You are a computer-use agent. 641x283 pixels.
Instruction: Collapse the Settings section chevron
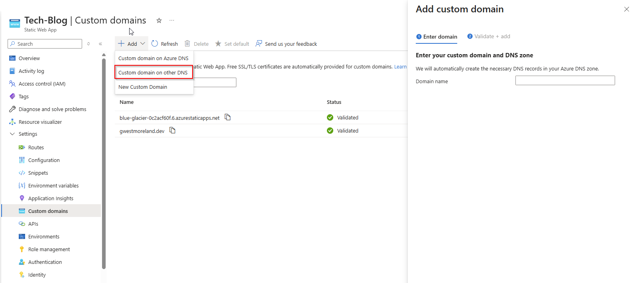point(12,134)
